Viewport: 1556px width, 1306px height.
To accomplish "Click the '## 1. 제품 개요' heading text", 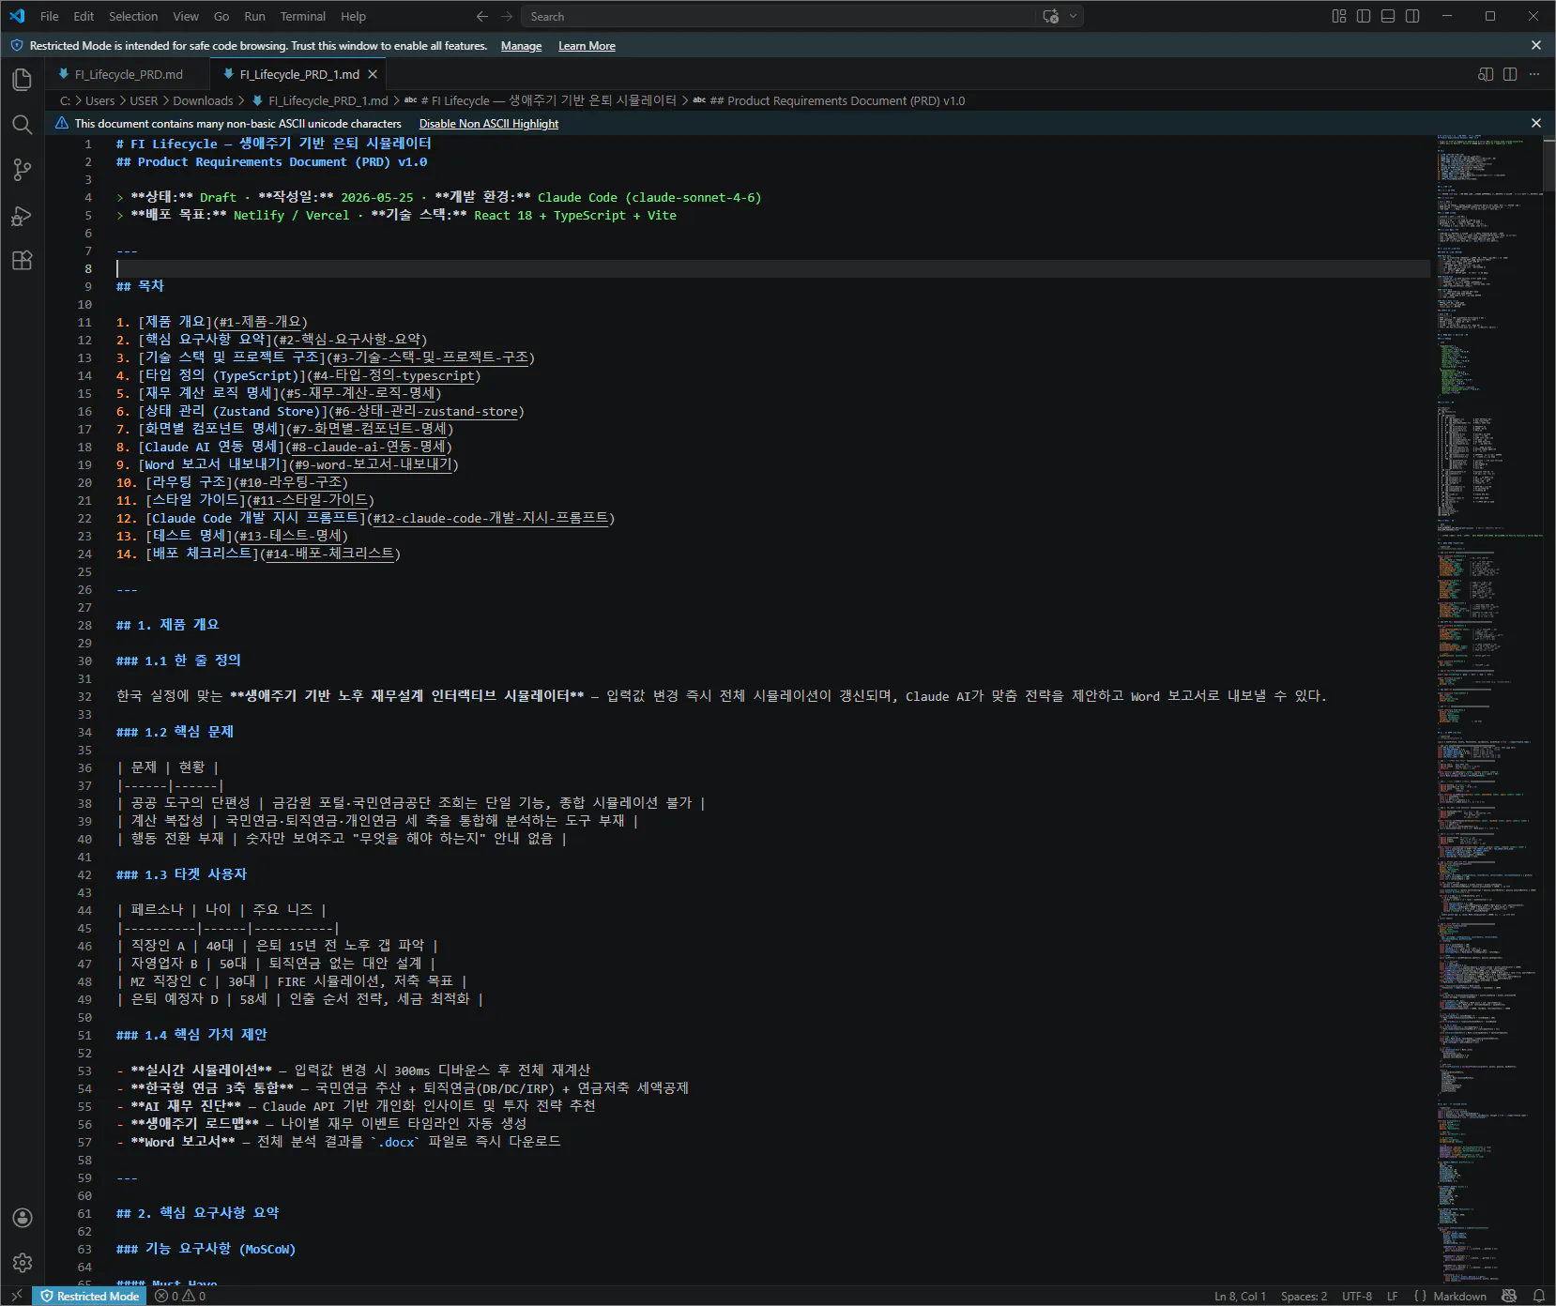I will pos(167,625).
